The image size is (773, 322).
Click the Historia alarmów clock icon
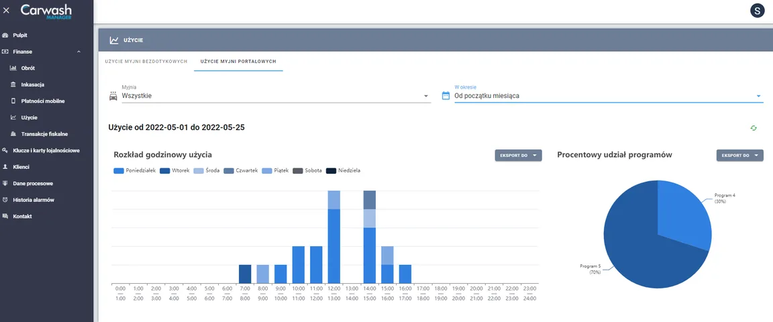pyautogui.click(x=5, y=200)
